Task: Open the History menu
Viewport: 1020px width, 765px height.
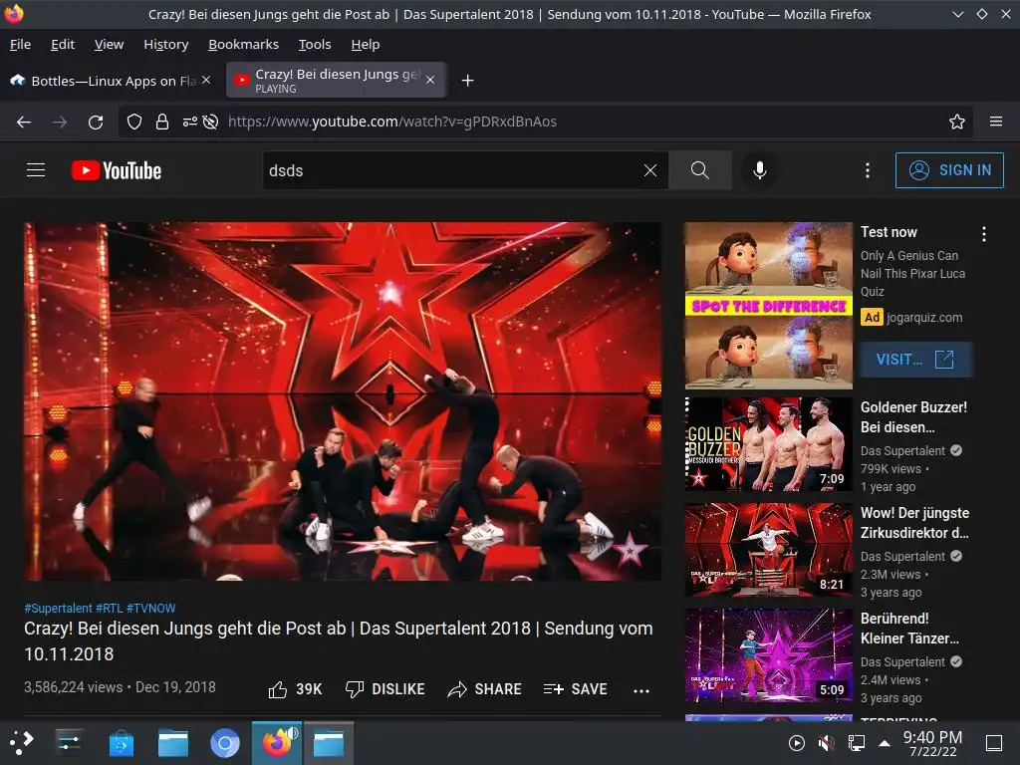Action: click(166, 44)
